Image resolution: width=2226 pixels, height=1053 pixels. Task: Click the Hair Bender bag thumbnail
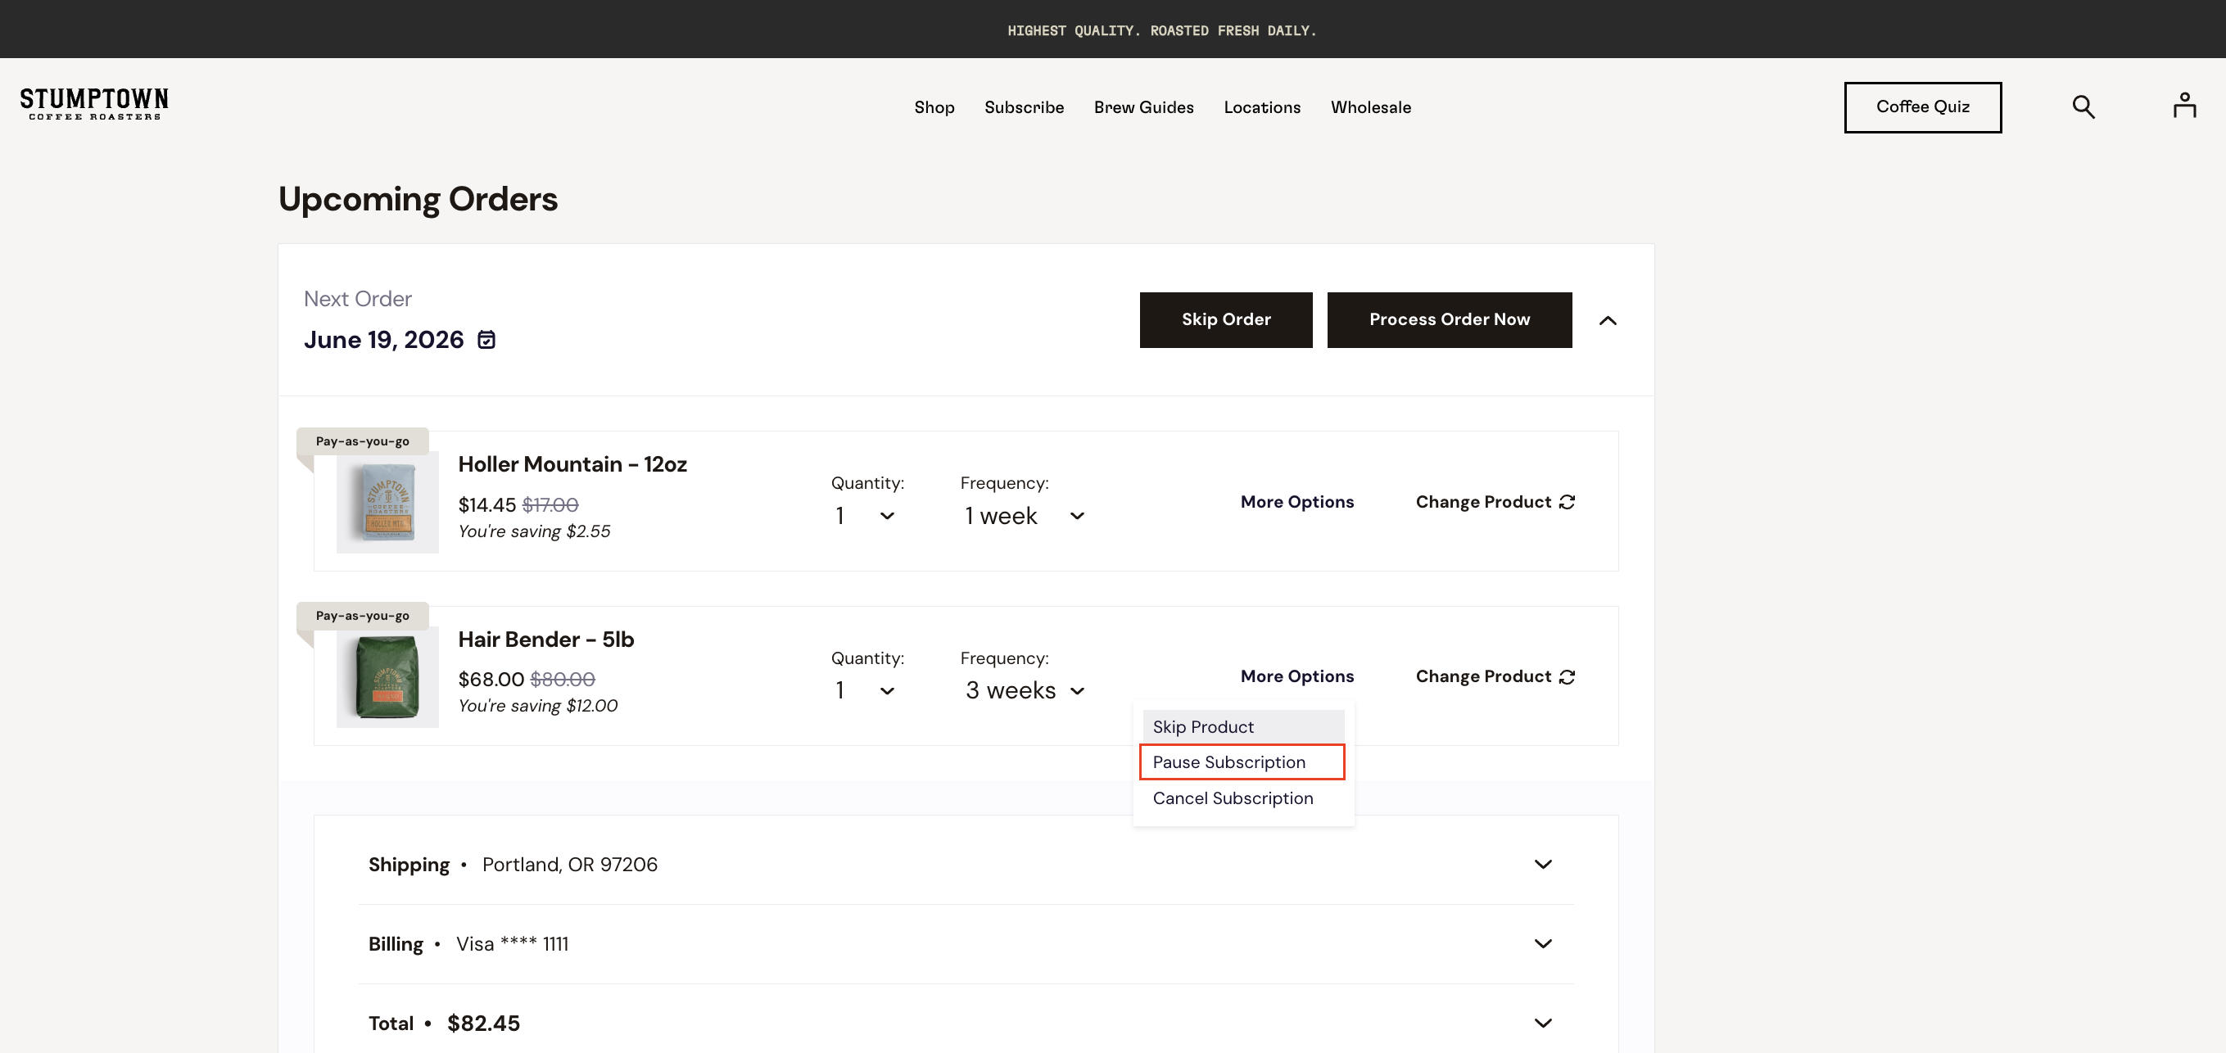[387, 676]
